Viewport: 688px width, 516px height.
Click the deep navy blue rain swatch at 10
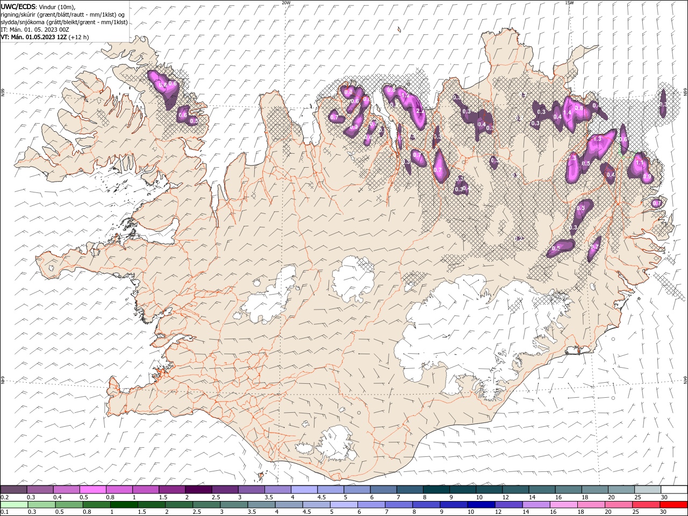[481, 505]
